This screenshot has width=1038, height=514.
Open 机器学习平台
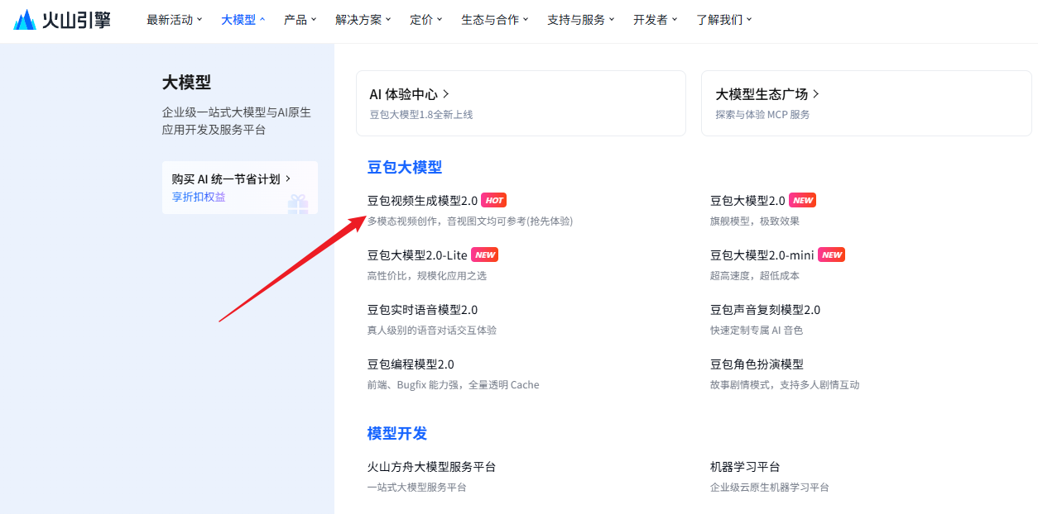coord(745,467)
